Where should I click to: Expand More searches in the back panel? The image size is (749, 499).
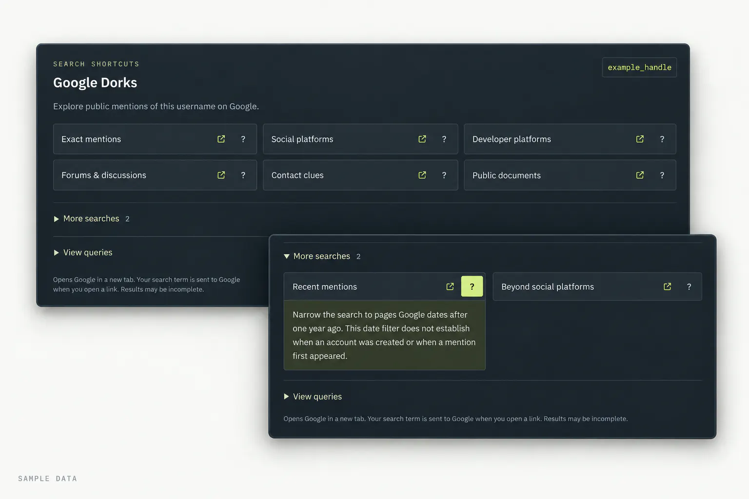[x=92, y=219]
